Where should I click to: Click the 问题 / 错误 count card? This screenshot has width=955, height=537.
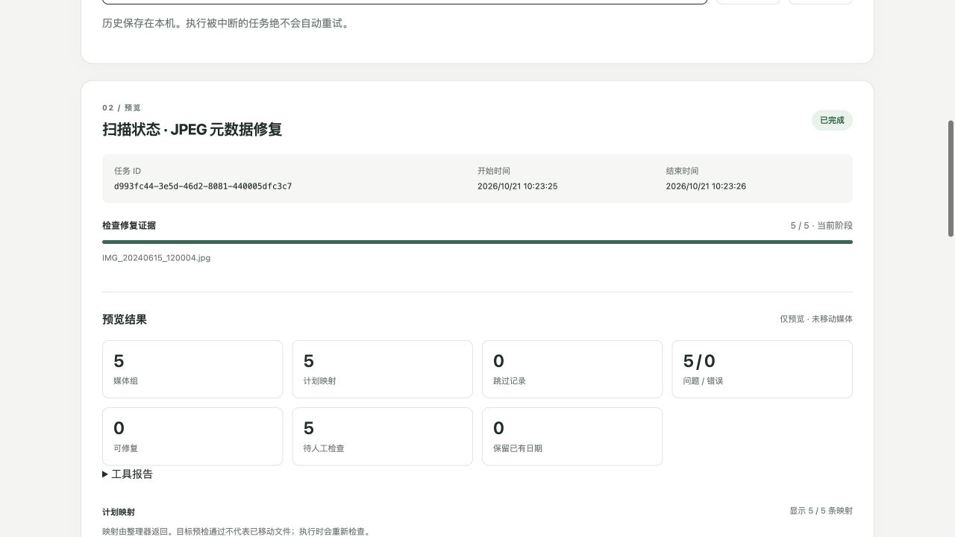763,369
